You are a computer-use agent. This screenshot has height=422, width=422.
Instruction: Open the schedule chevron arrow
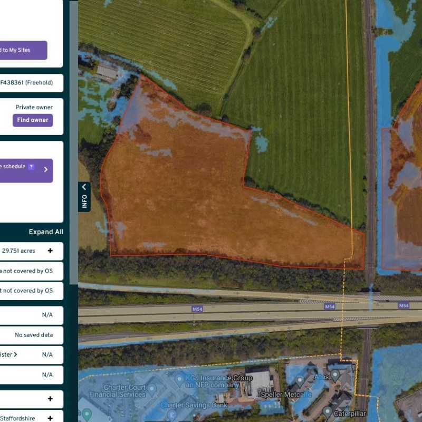[x=46, y=170]
